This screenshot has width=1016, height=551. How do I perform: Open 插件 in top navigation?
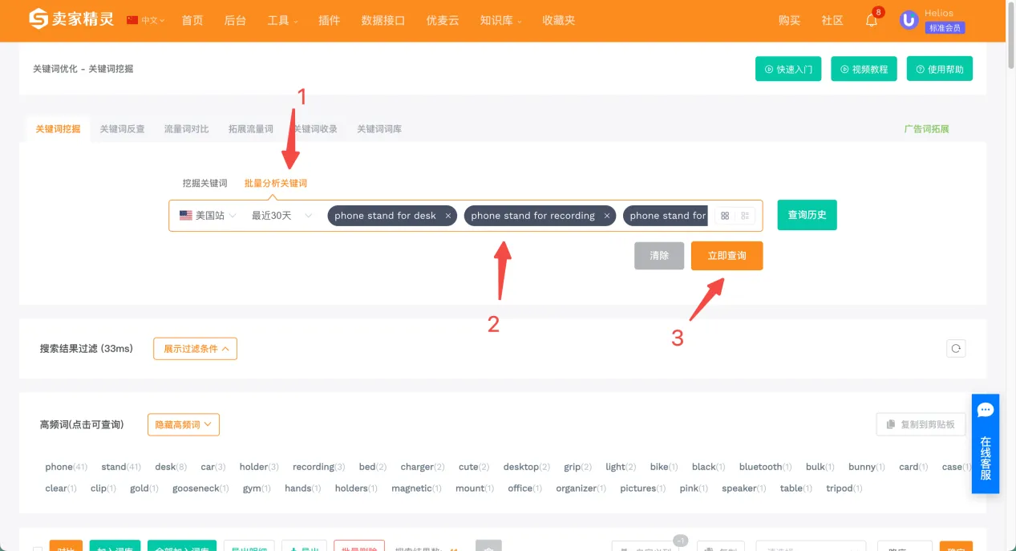coord(329,20)
